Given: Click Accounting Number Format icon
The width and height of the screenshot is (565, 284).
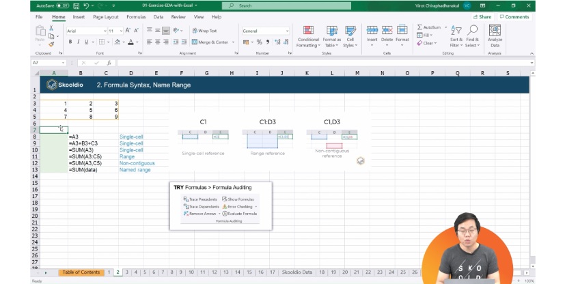Looking at the screenshot, I should coord(246,42).
